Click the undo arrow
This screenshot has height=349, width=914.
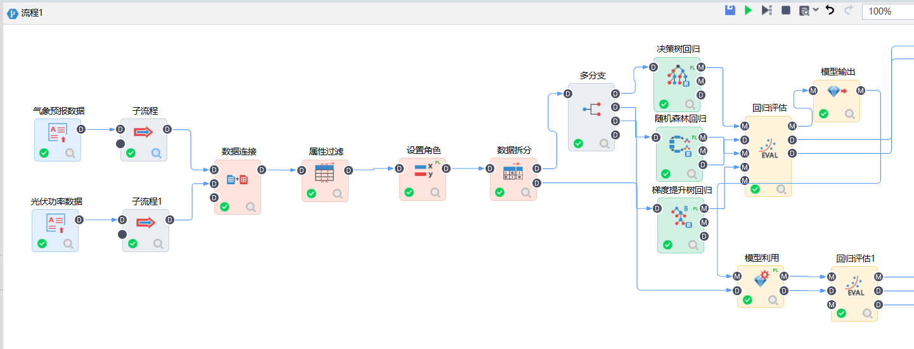(x=830, y=10)
